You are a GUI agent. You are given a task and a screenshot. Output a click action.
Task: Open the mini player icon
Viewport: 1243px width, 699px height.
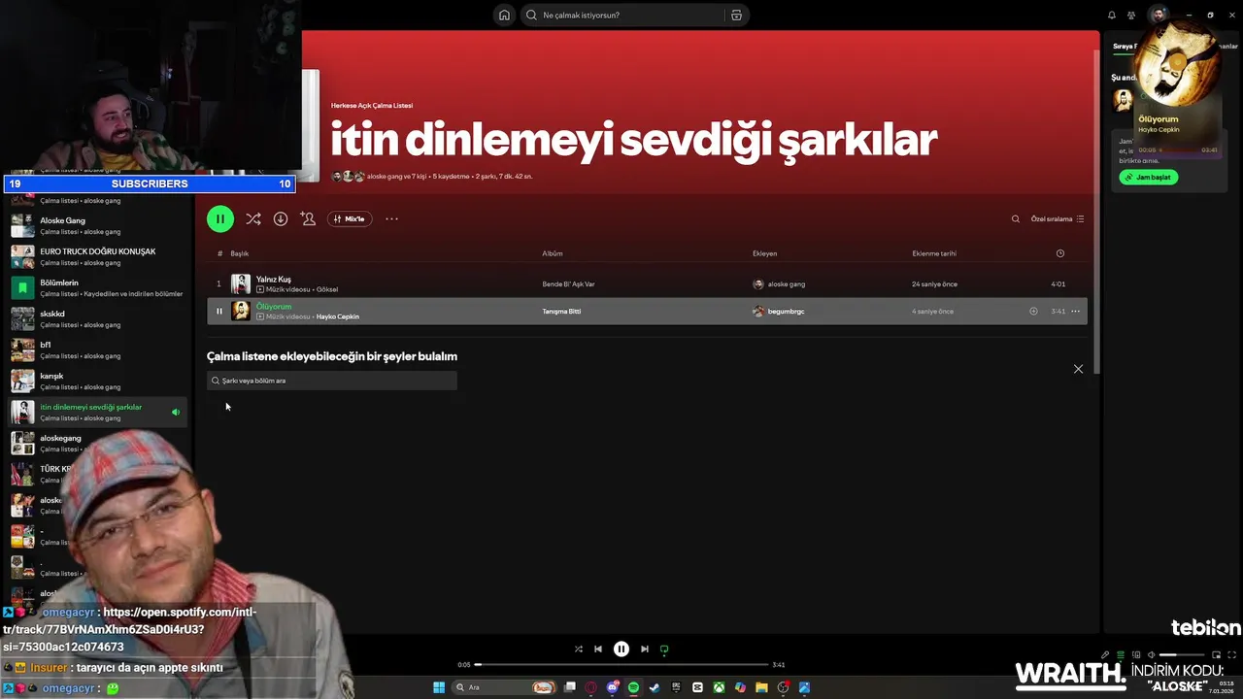pyautogui.click(x=1214, y=655)
